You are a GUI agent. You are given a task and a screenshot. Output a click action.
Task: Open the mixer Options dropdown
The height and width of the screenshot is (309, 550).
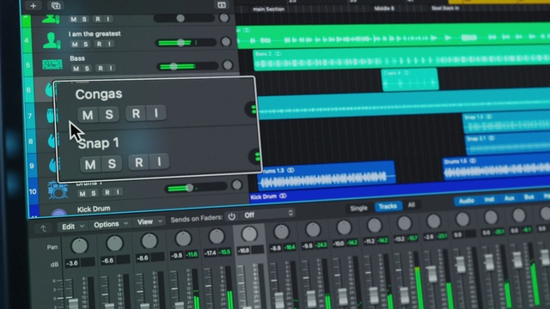111,224
